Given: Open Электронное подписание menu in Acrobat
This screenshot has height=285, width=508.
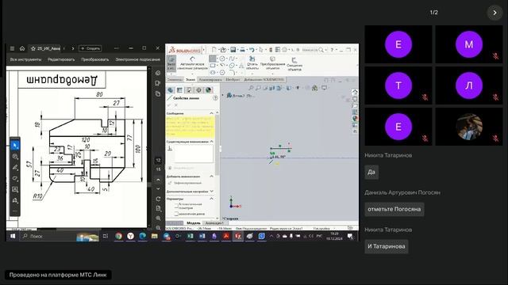Looking at the screenshot, I should 137,59.
